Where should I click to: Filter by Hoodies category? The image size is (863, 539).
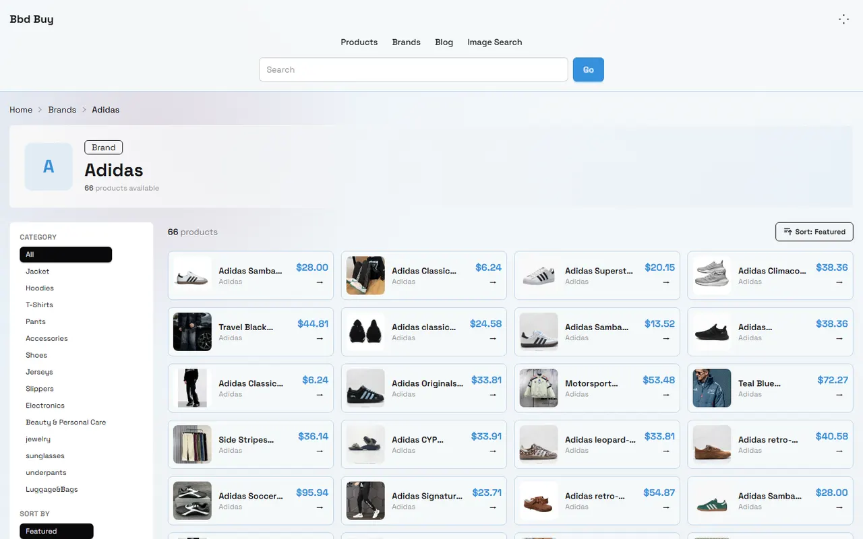66,288
